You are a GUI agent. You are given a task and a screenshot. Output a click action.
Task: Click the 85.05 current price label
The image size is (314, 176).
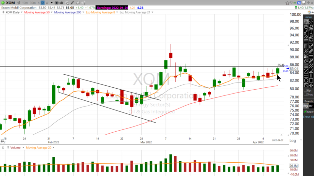pyautogui.click(x=294, y=68)
